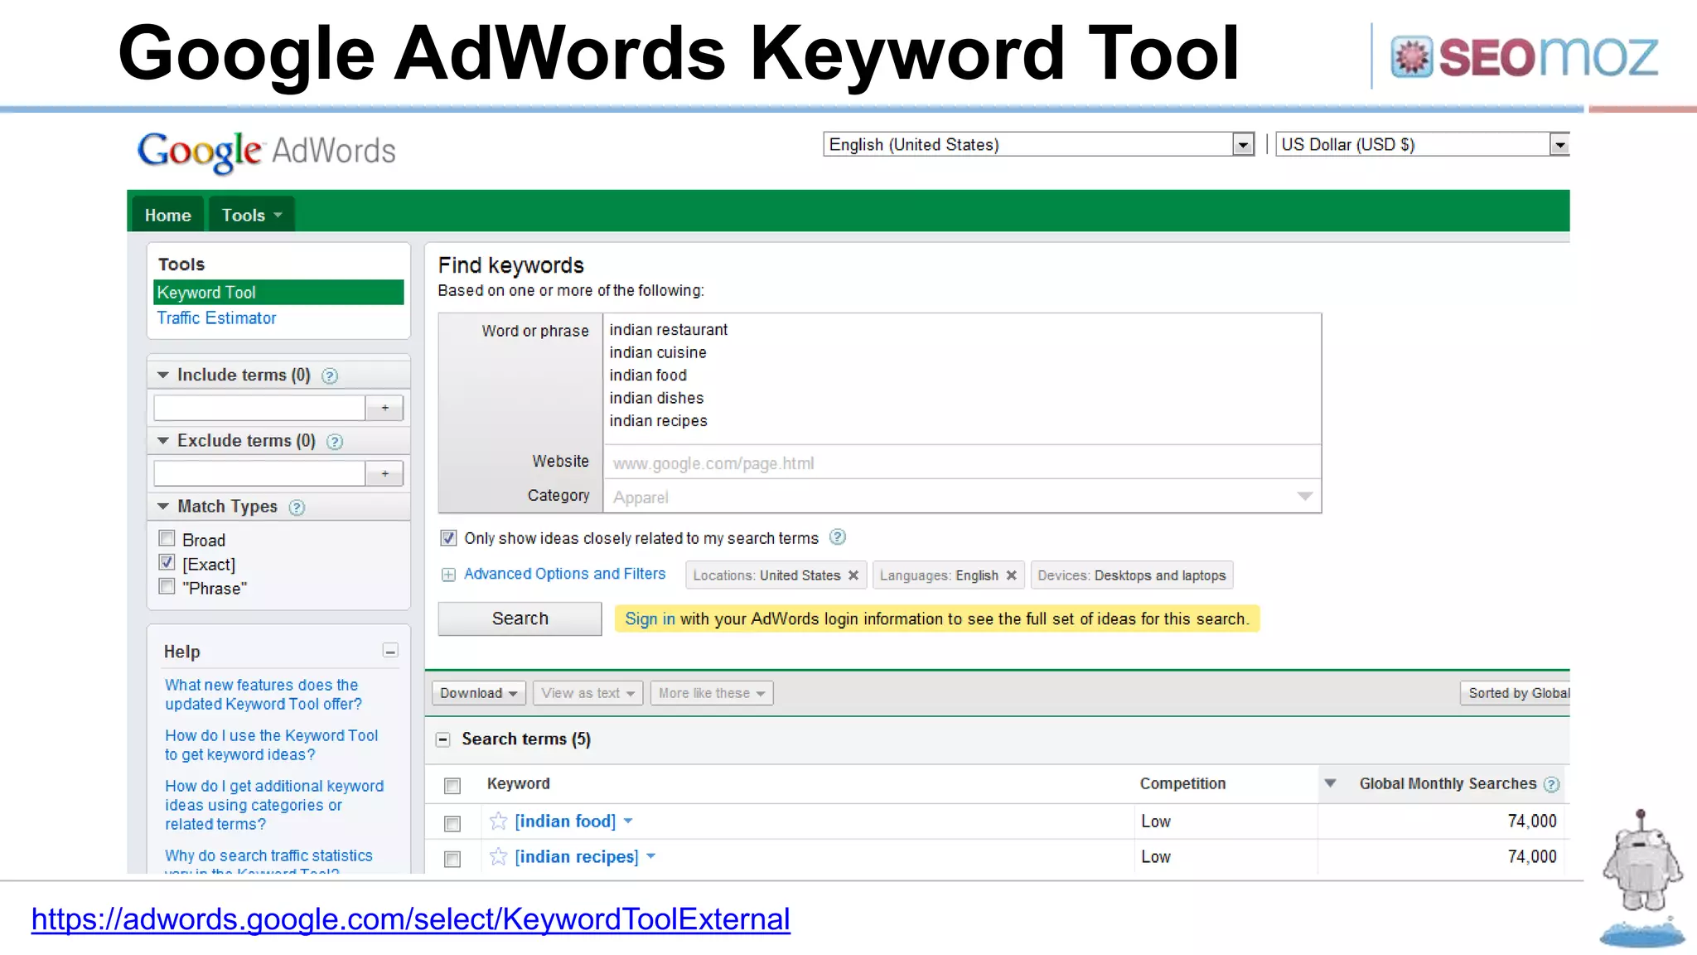Collapse the Exclude terms section
The width and height of the screenshot is (1697, 955).
click(x=163, y=441)
